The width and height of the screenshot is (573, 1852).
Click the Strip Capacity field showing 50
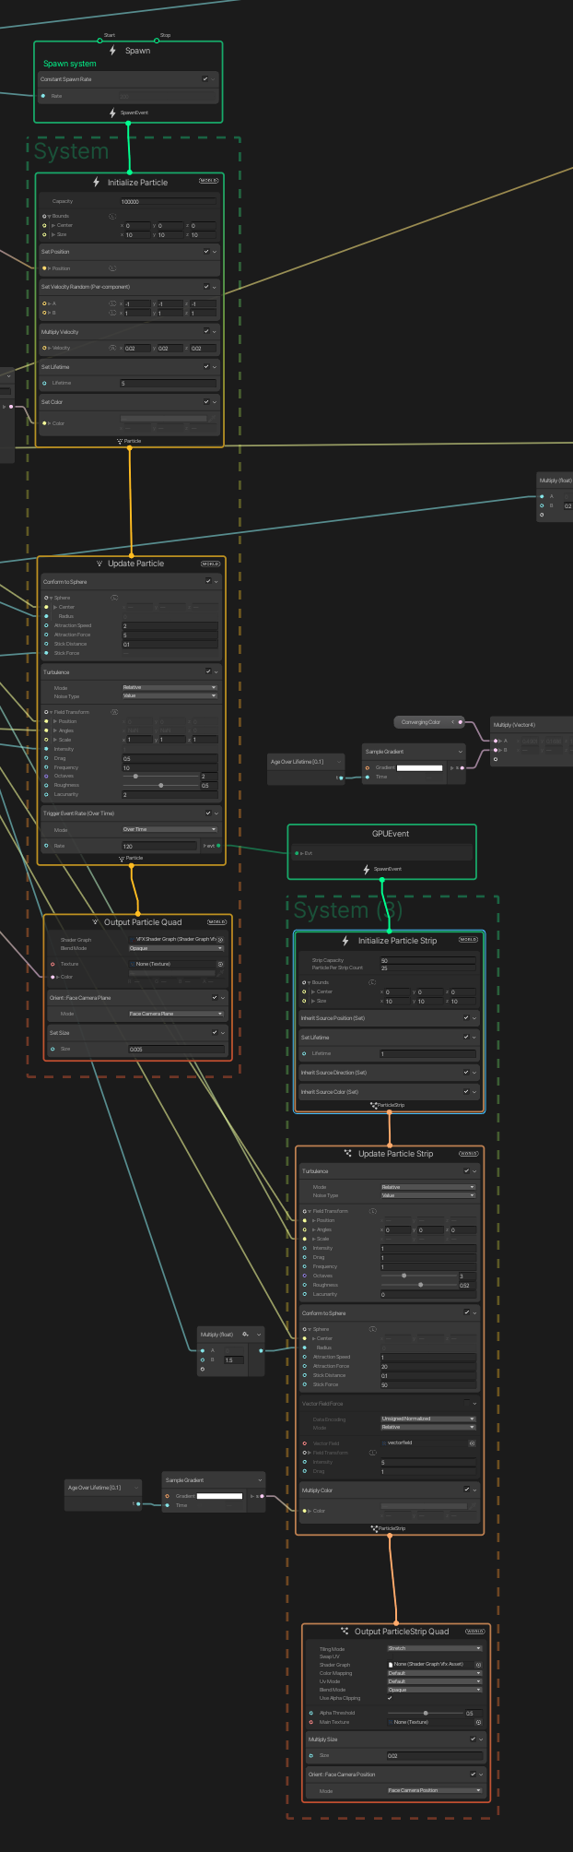click(x=428, y=960)
